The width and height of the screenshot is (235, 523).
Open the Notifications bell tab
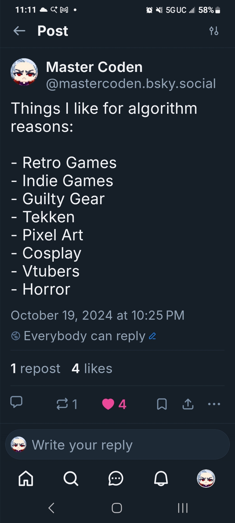[x=161, y=479]
